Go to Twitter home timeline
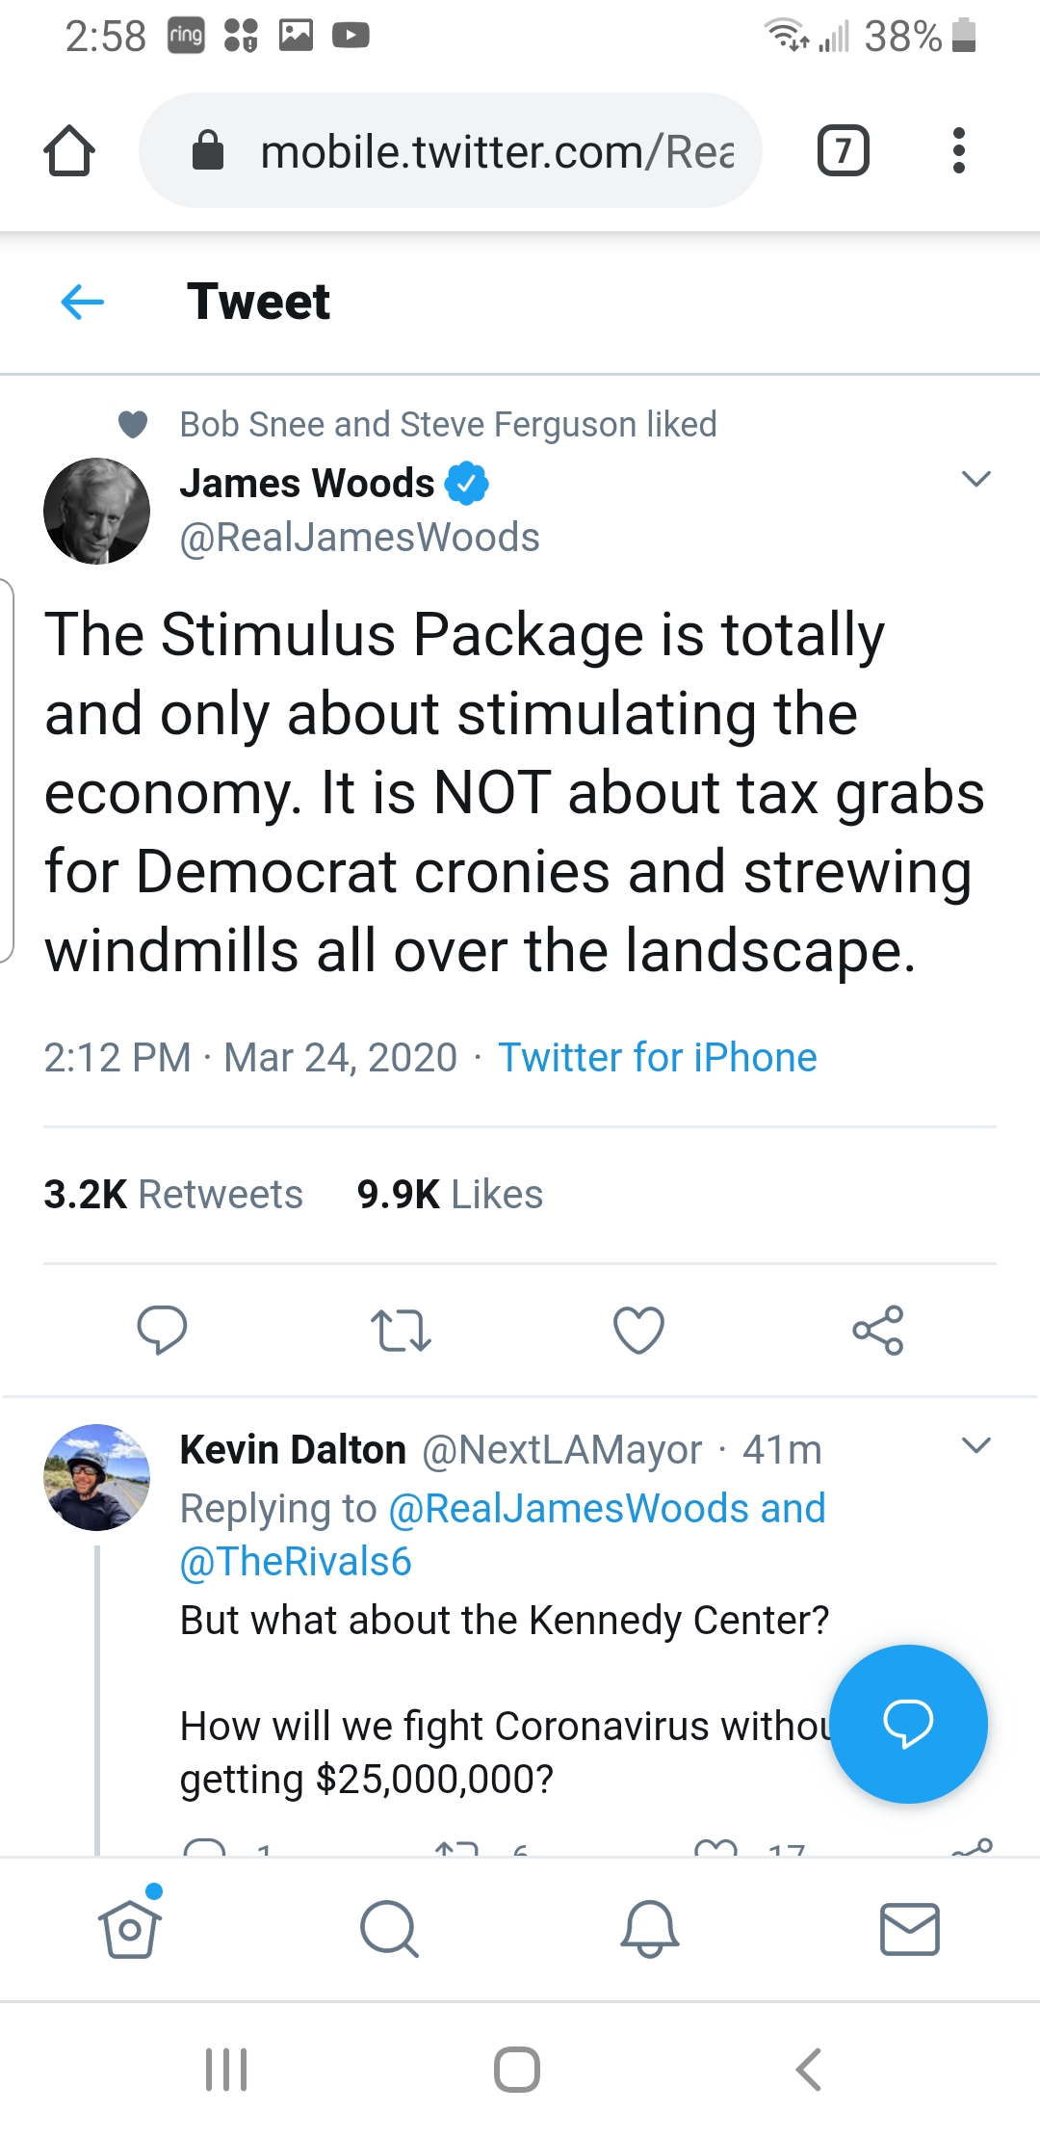Screen dimensions: 1040x2139 (x=130, y=1929)
